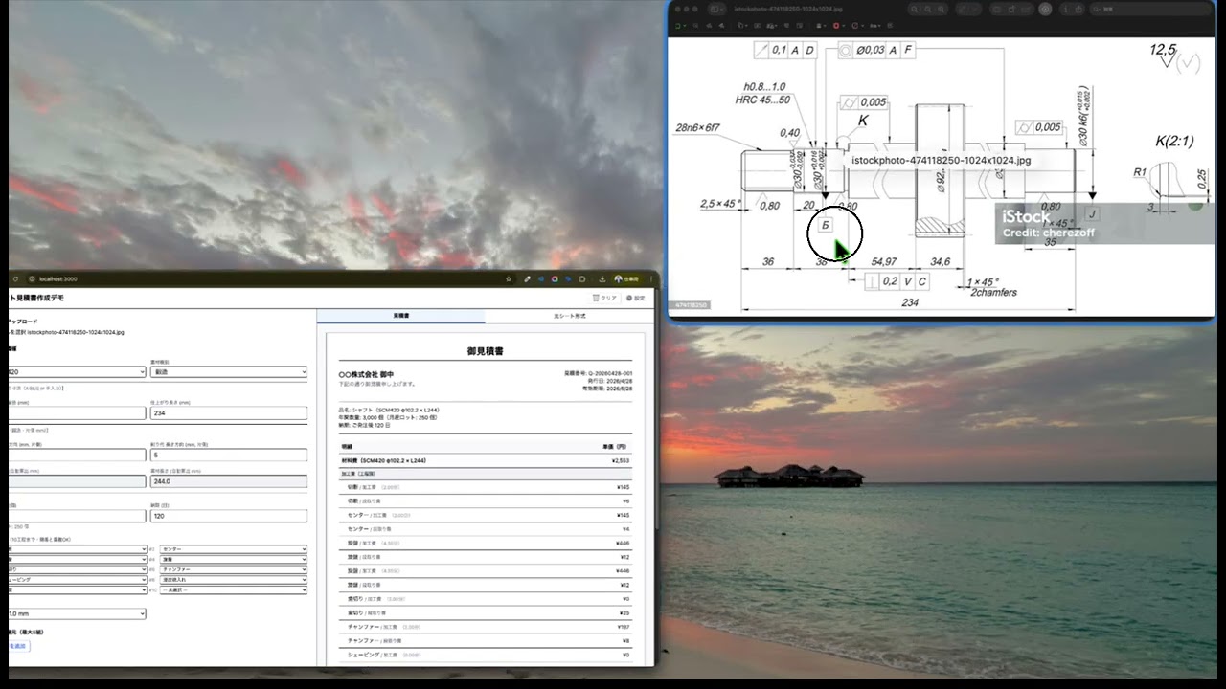
Task: Expand the #8 process dropdown 浸炭焼入れ
Action: click(x=234, y=580)
